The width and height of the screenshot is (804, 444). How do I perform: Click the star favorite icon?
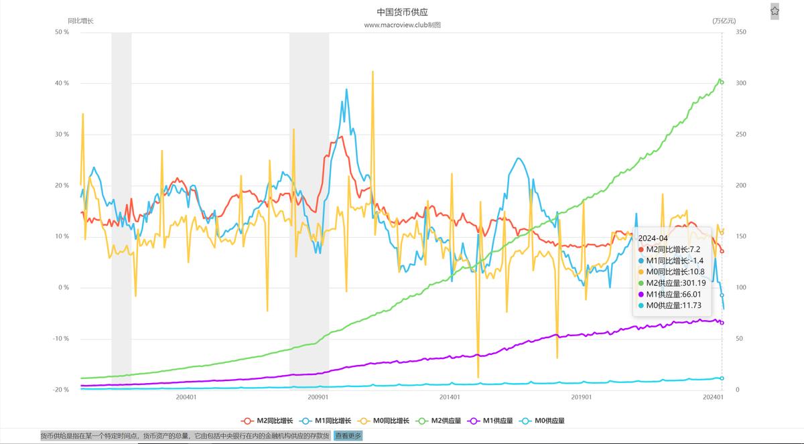pyautogui.click(x=775, y=11)
